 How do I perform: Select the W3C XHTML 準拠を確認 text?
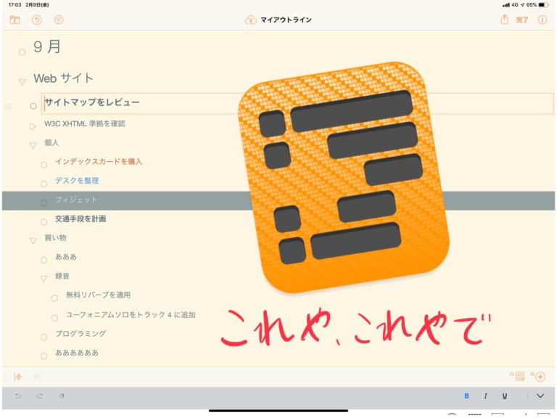tap(85, 123)
